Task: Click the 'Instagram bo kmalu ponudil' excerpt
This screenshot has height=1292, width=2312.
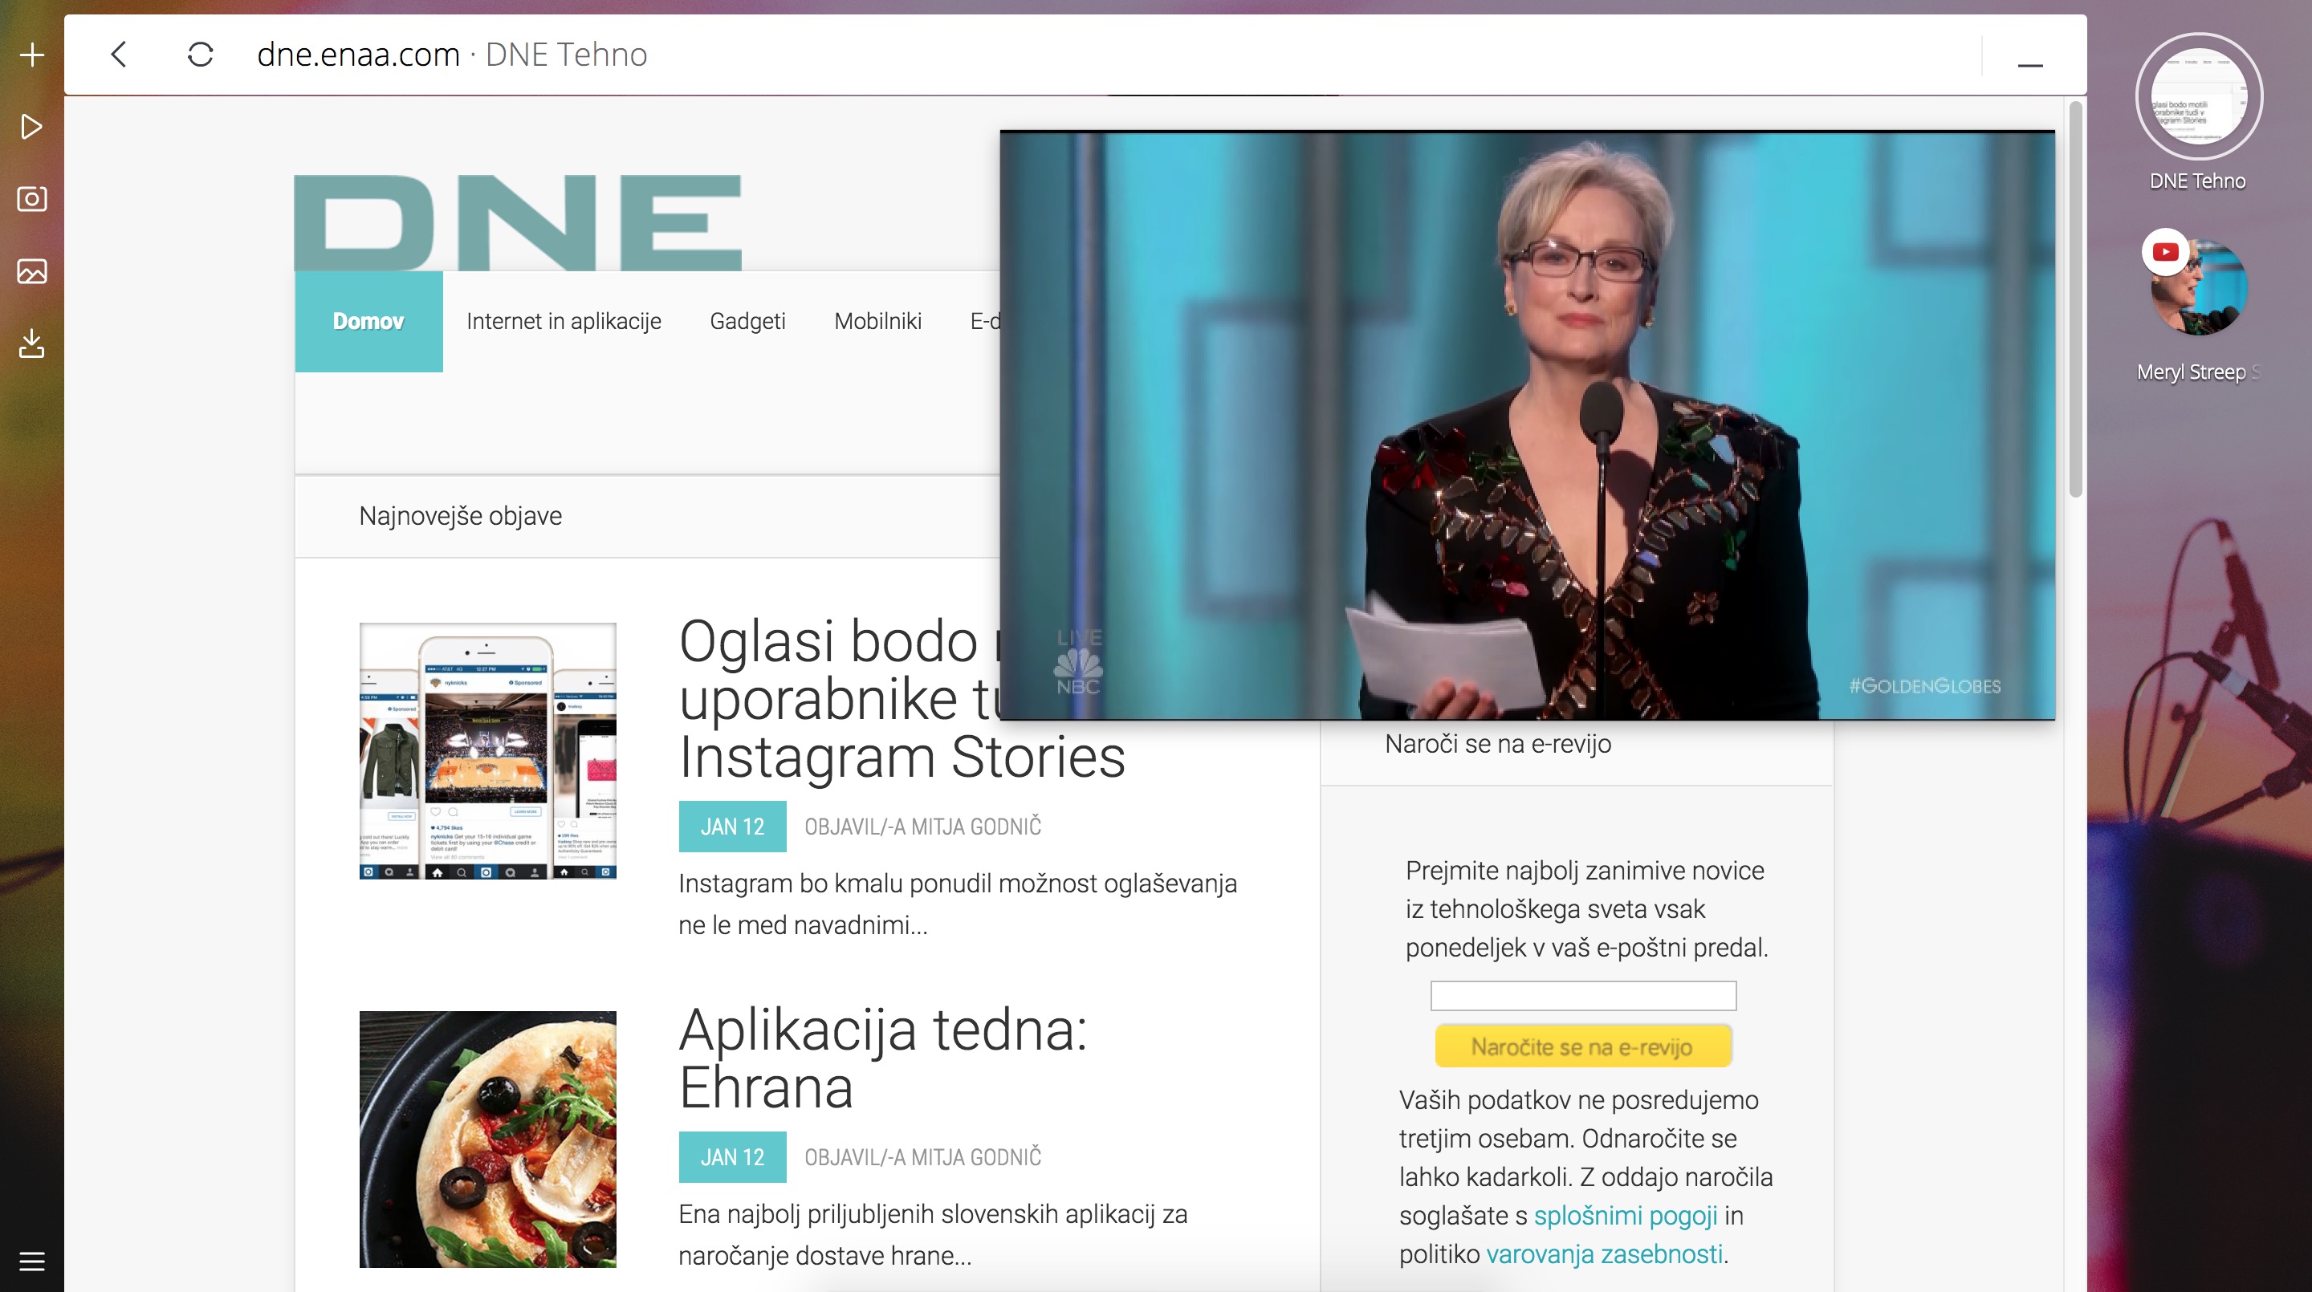Action: click(958, 904)
